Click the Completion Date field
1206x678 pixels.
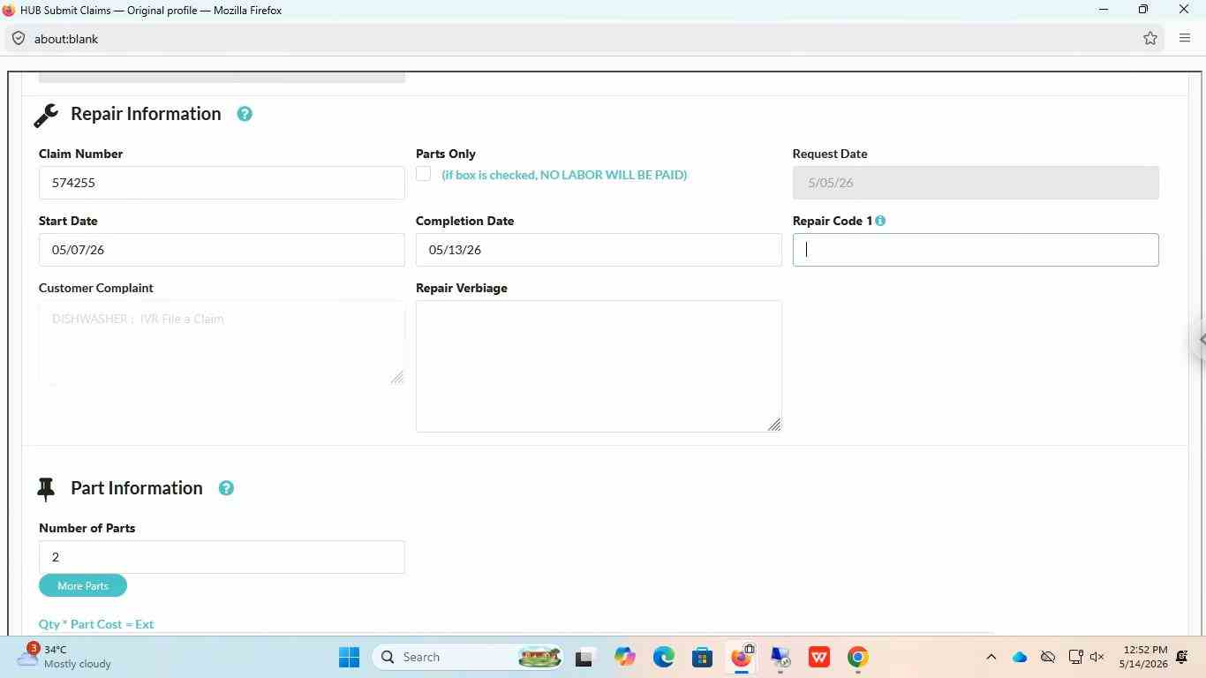(x=599, y=250)
